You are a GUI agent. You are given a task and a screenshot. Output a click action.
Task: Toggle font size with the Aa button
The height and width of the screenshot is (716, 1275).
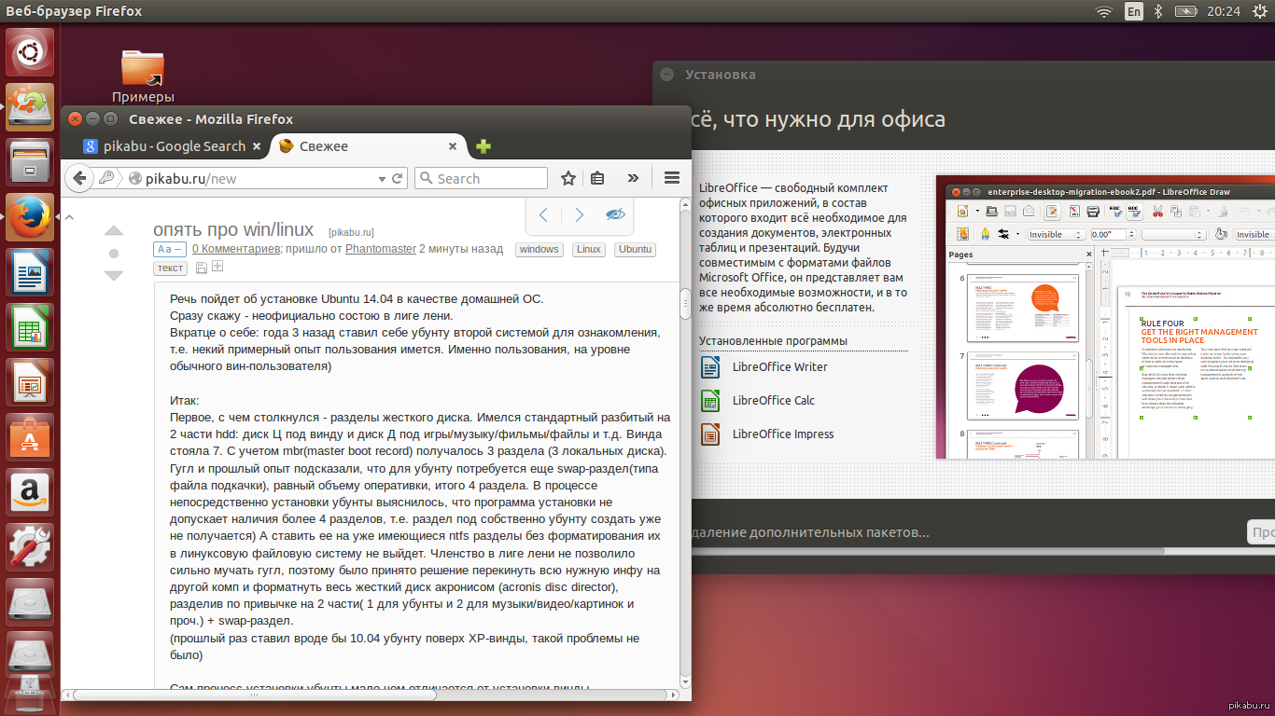click(170, 250)
